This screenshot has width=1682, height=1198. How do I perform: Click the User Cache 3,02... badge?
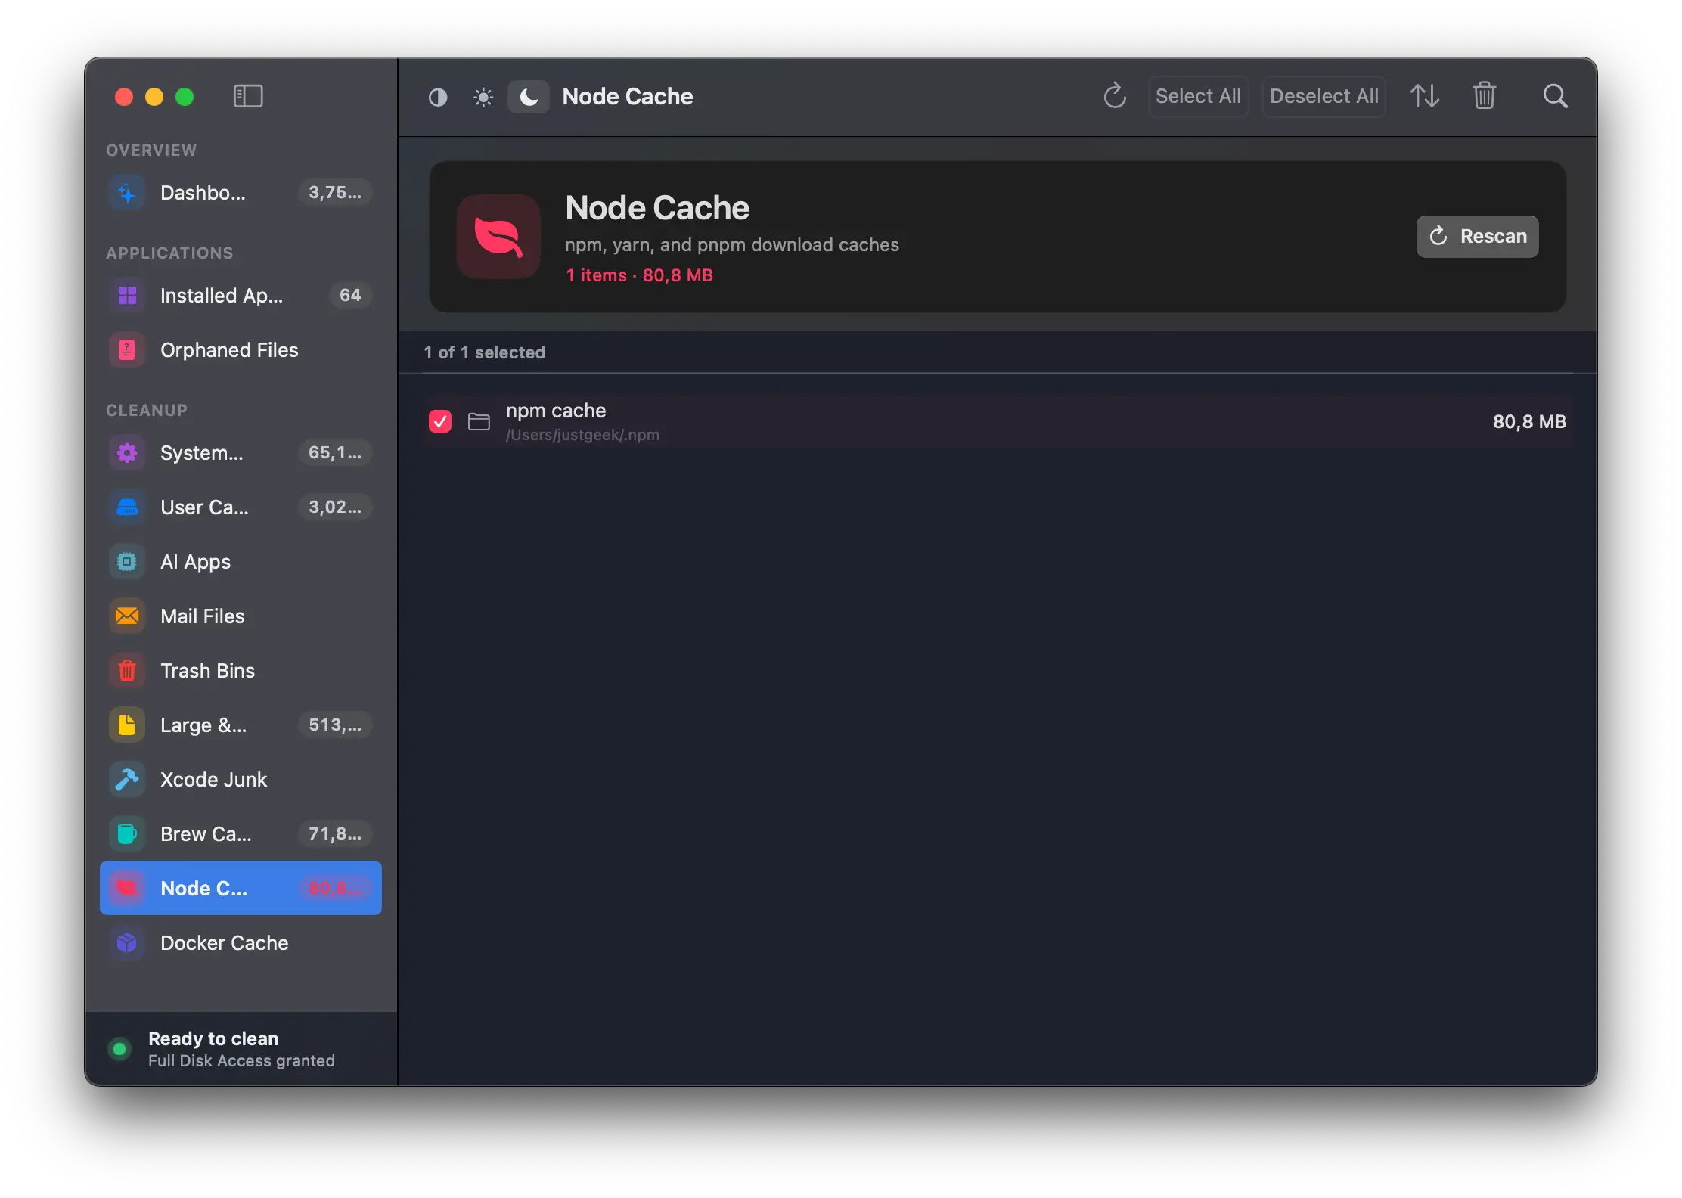335,507
